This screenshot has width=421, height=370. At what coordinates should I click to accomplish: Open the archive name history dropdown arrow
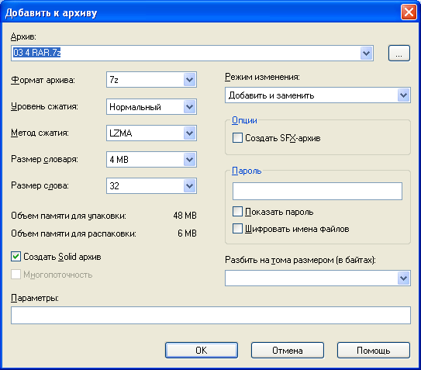click(366, 54)
